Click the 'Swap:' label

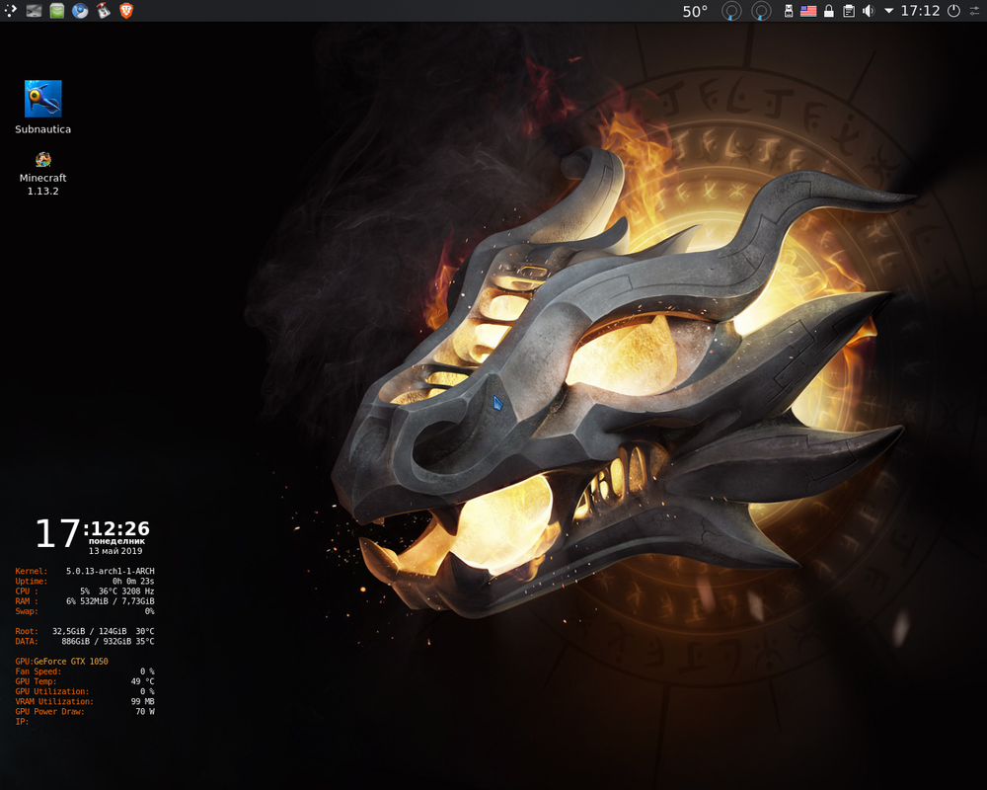click(x=27, y=611)
